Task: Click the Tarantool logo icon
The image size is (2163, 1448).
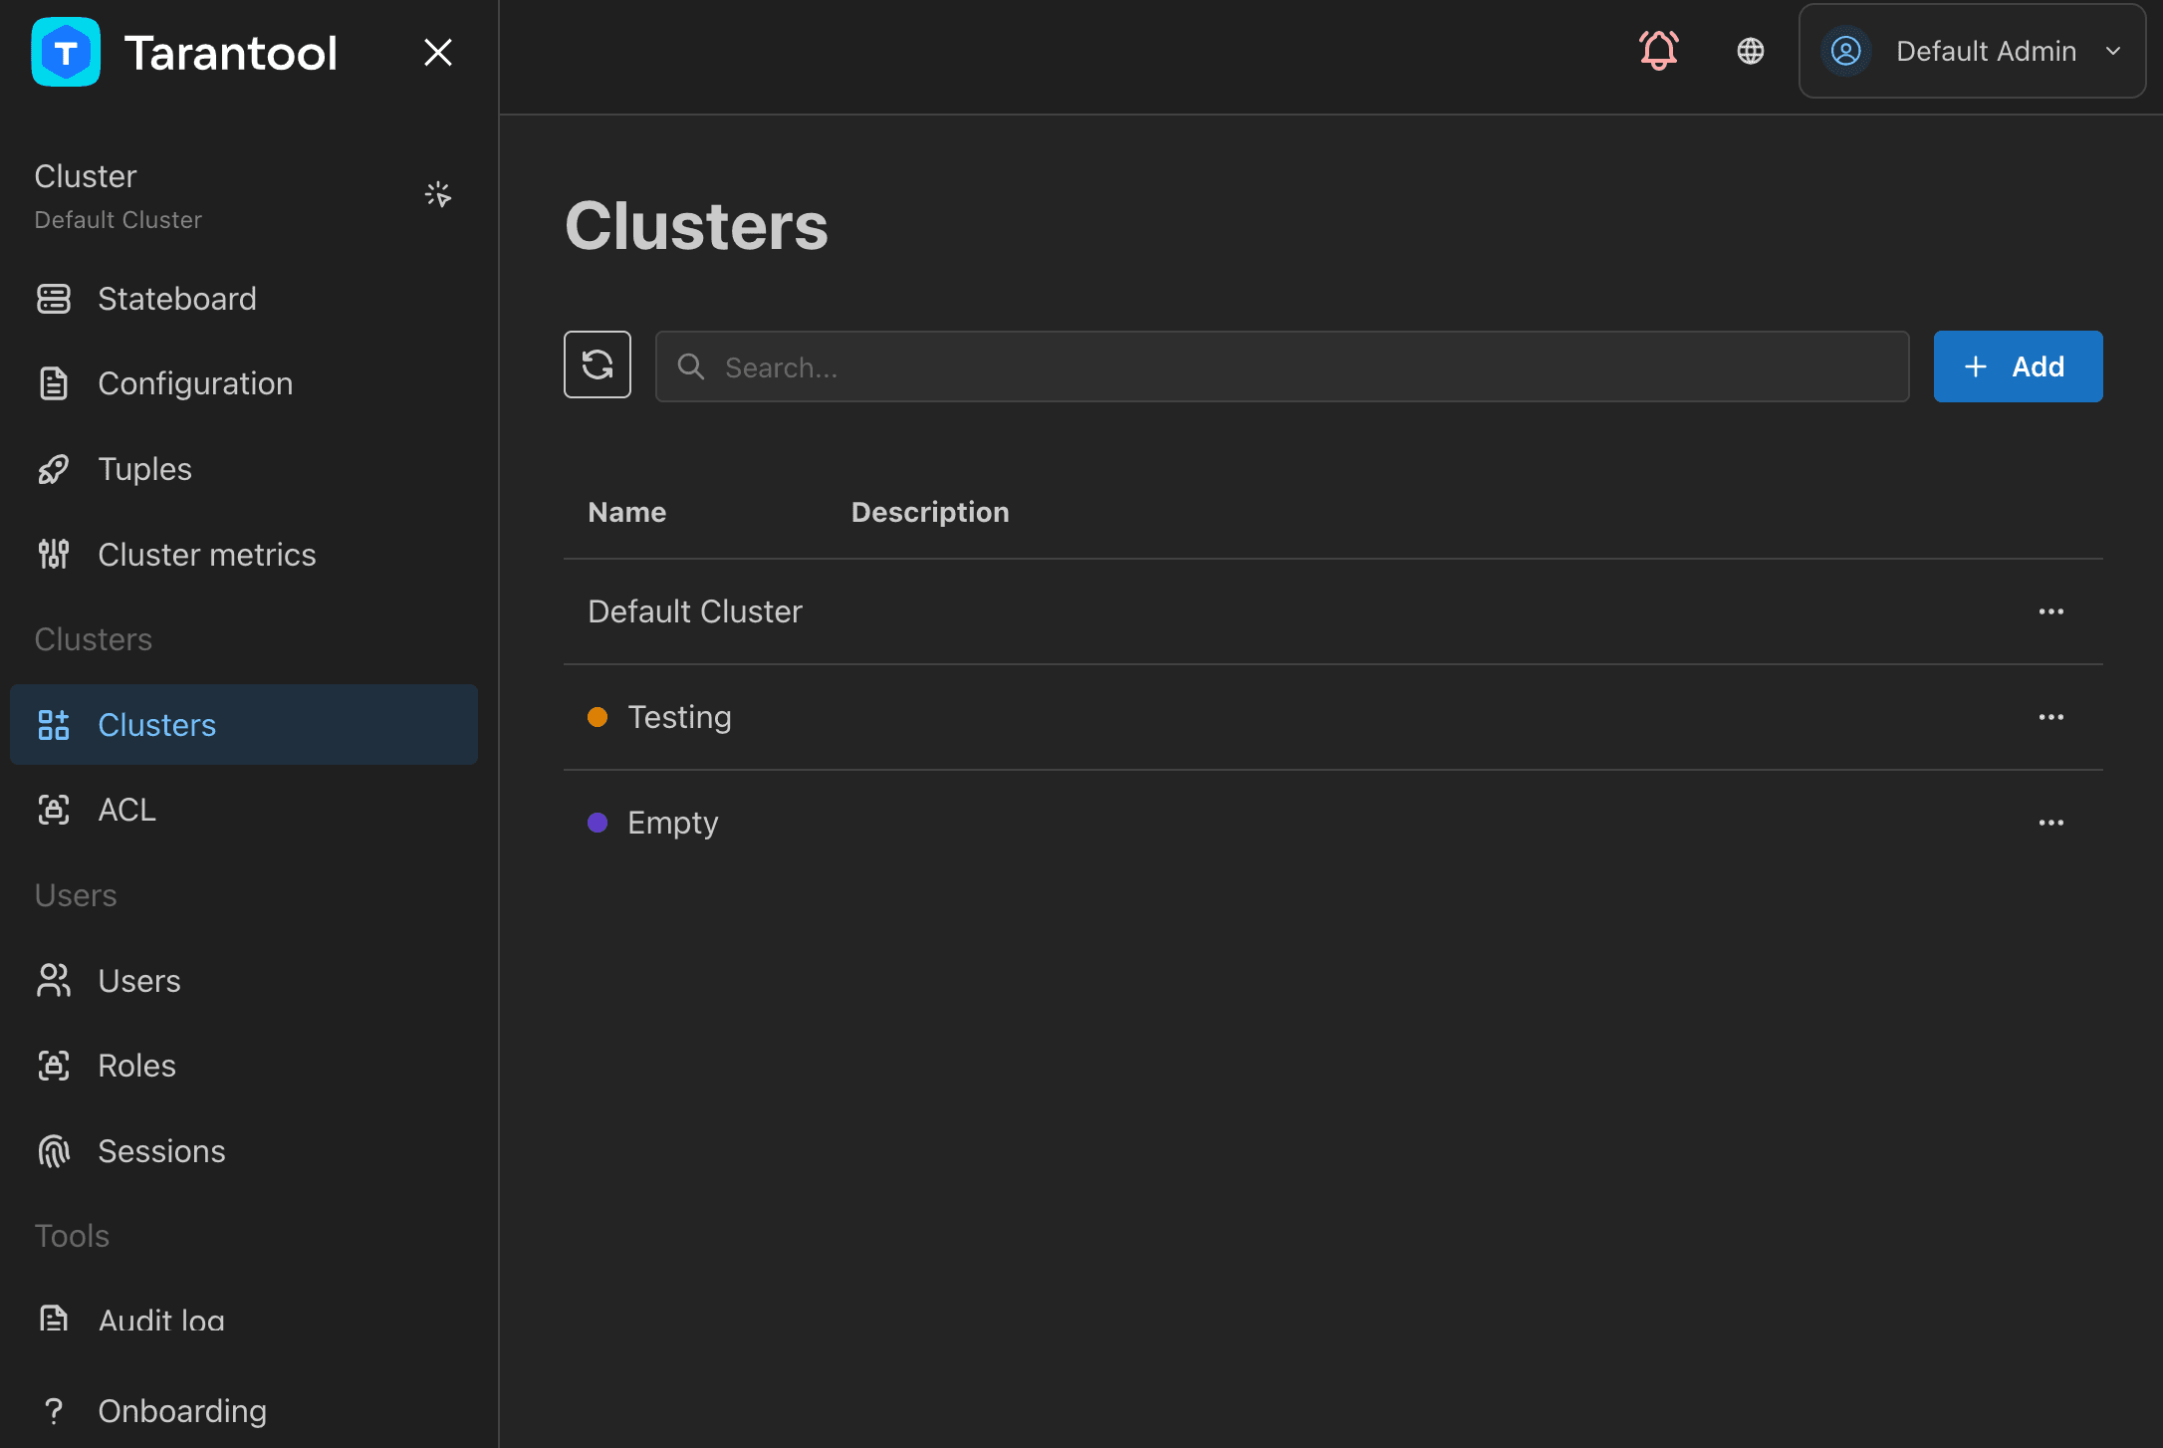Action: click(66, 52)
